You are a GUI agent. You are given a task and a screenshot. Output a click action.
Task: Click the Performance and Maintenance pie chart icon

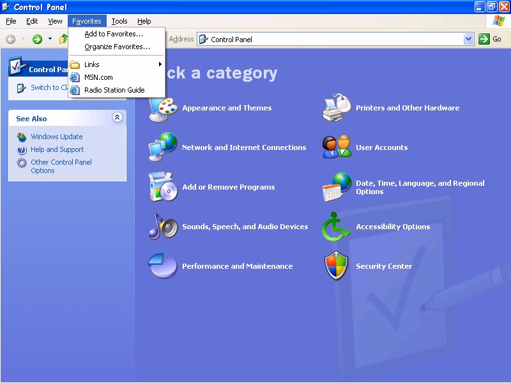click(x=163, y=266)
